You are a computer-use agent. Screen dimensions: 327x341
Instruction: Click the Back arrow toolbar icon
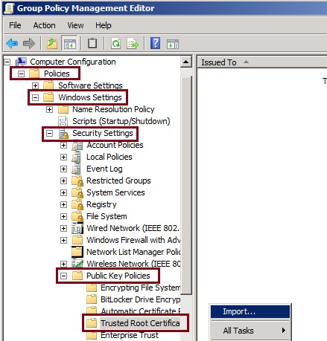pos(12,44)
